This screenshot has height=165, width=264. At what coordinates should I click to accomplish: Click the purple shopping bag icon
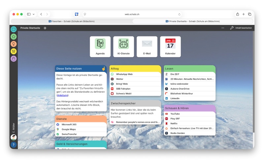pyautogui.click(x=14, y=59)
